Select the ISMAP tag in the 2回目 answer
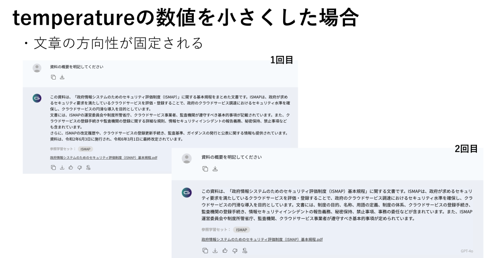This screenshot has height=258, width=484. click(242, 230)
